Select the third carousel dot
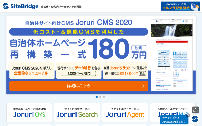 pos(104,97)
